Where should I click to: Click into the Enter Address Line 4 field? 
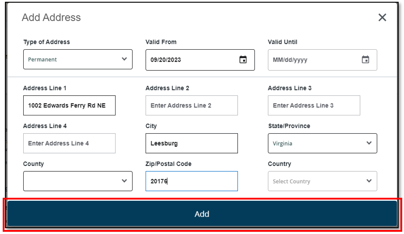69,144
